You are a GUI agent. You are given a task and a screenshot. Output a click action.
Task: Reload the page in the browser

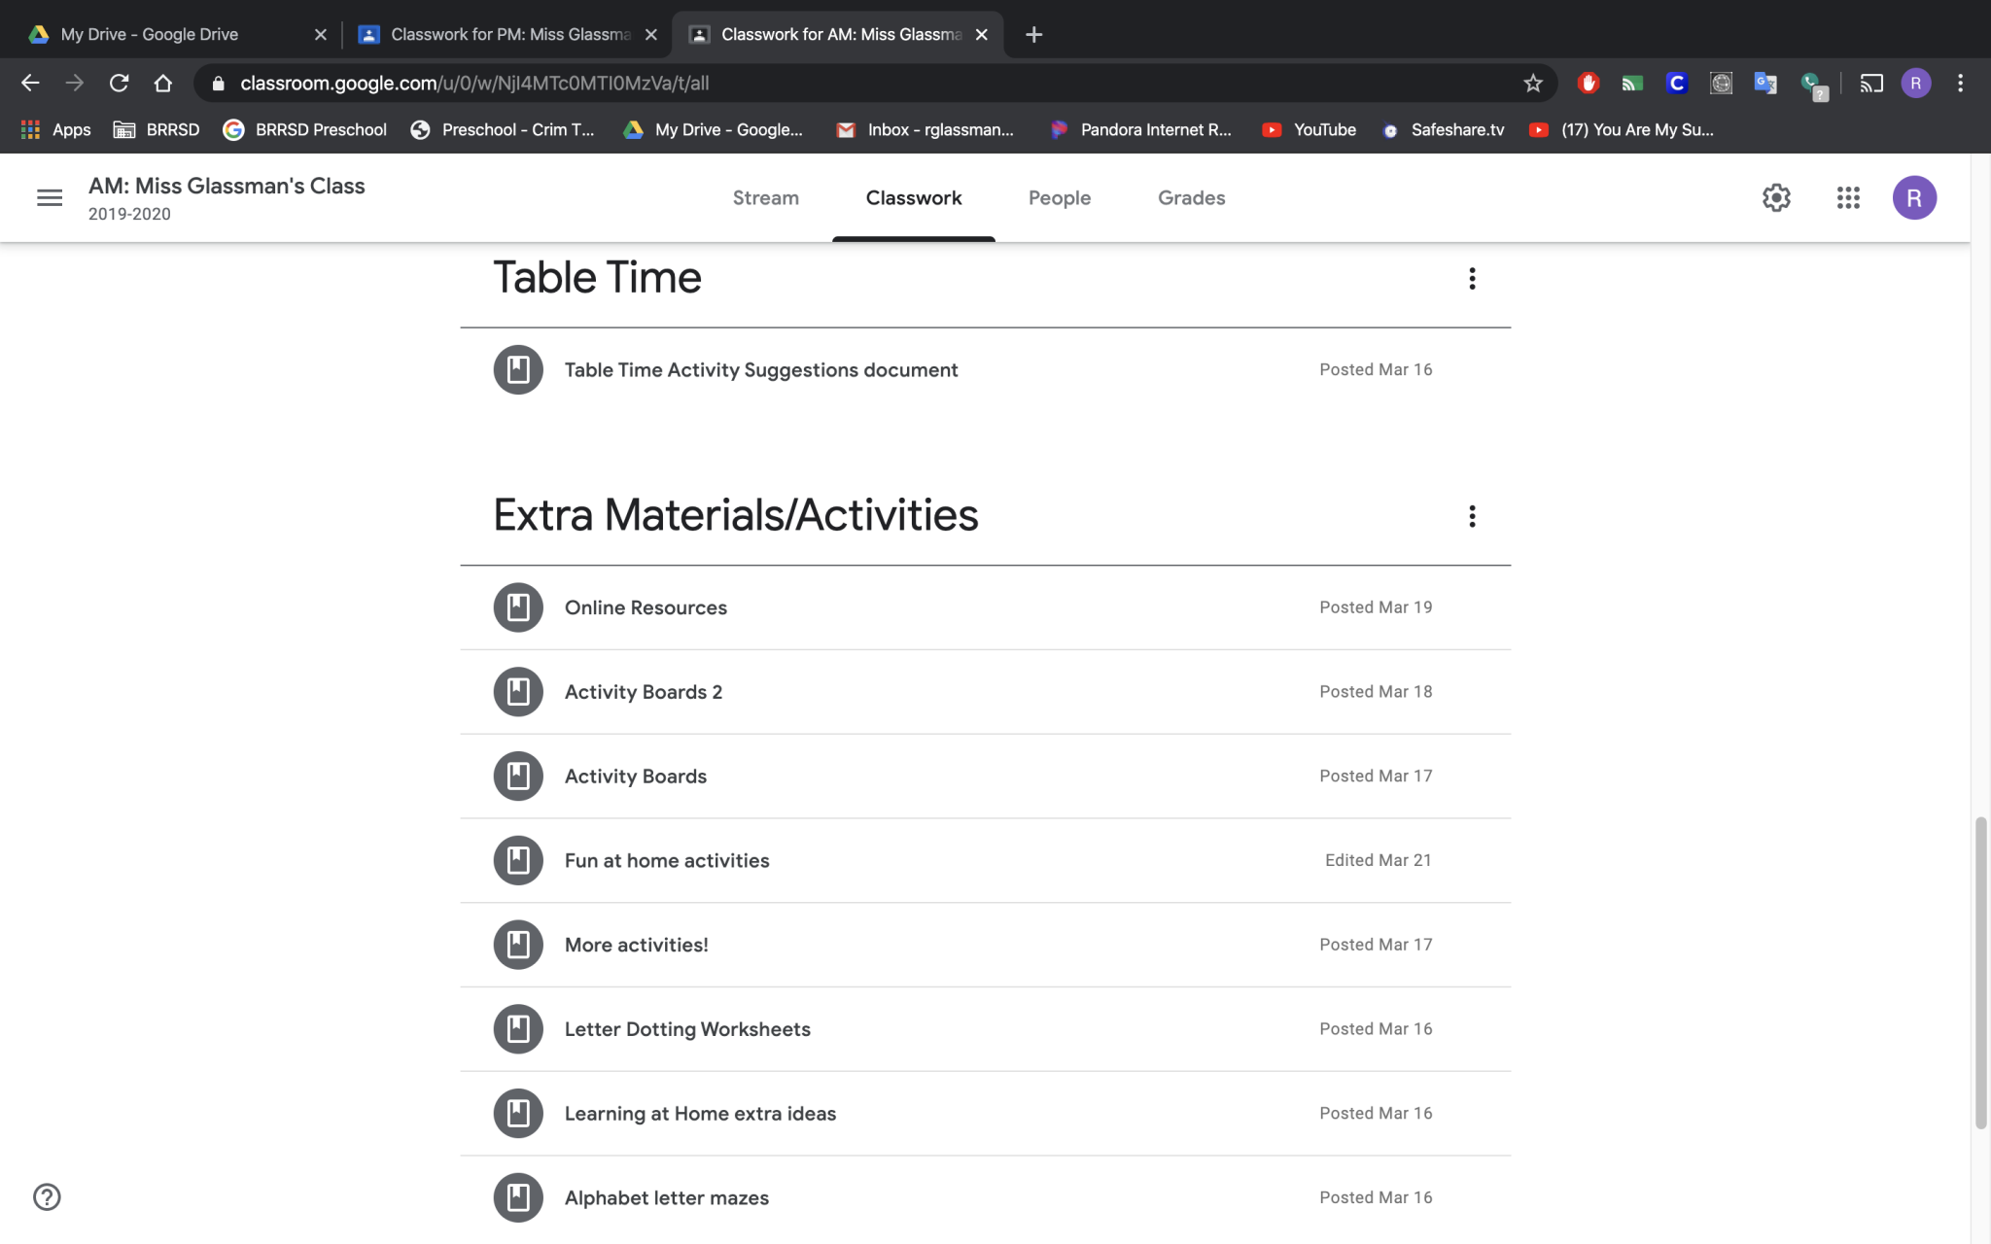119,84
